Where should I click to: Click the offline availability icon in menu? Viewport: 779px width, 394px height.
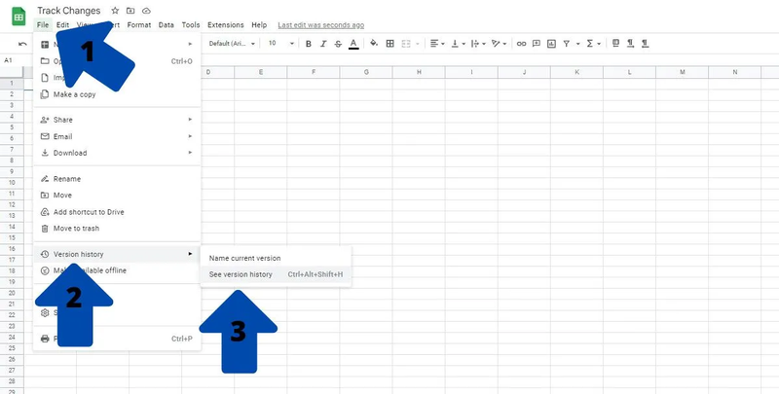[x=45, y=270]
